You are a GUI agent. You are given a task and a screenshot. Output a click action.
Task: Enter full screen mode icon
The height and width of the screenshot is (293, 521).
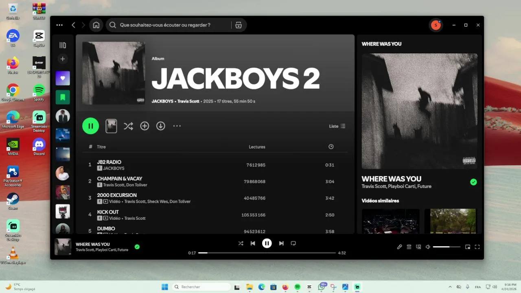477,247
